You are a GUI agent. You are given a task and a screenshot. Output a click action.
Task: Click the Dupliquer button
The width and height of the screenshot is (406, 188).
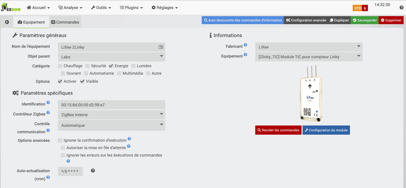point(339,20)
